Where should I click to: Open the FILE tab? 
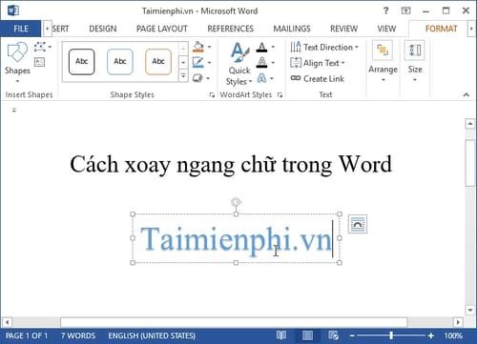(21, 29)
